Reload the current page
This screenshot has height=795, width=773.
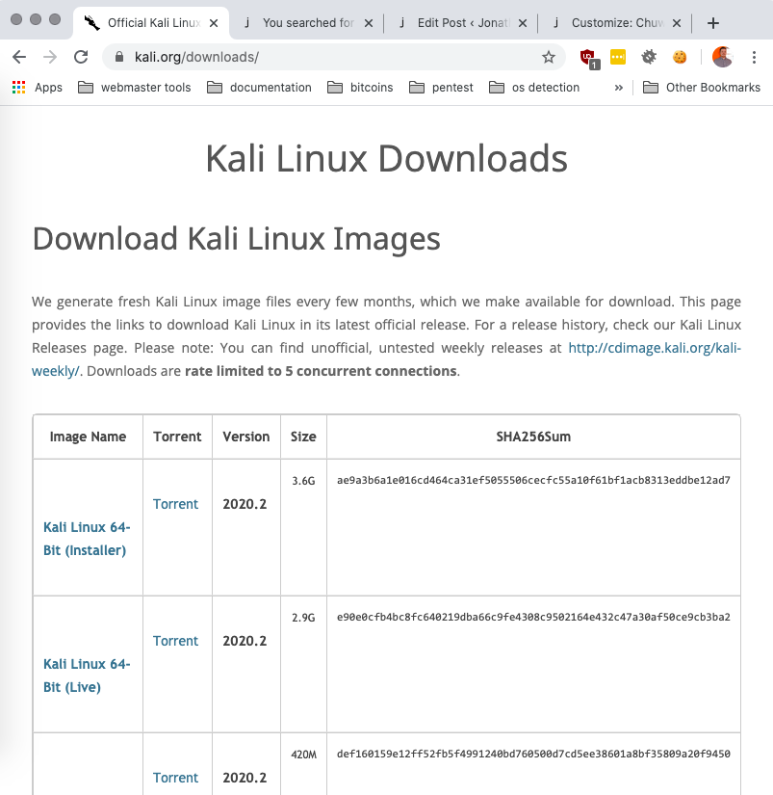pyautogui.click(x=81, y=57)
